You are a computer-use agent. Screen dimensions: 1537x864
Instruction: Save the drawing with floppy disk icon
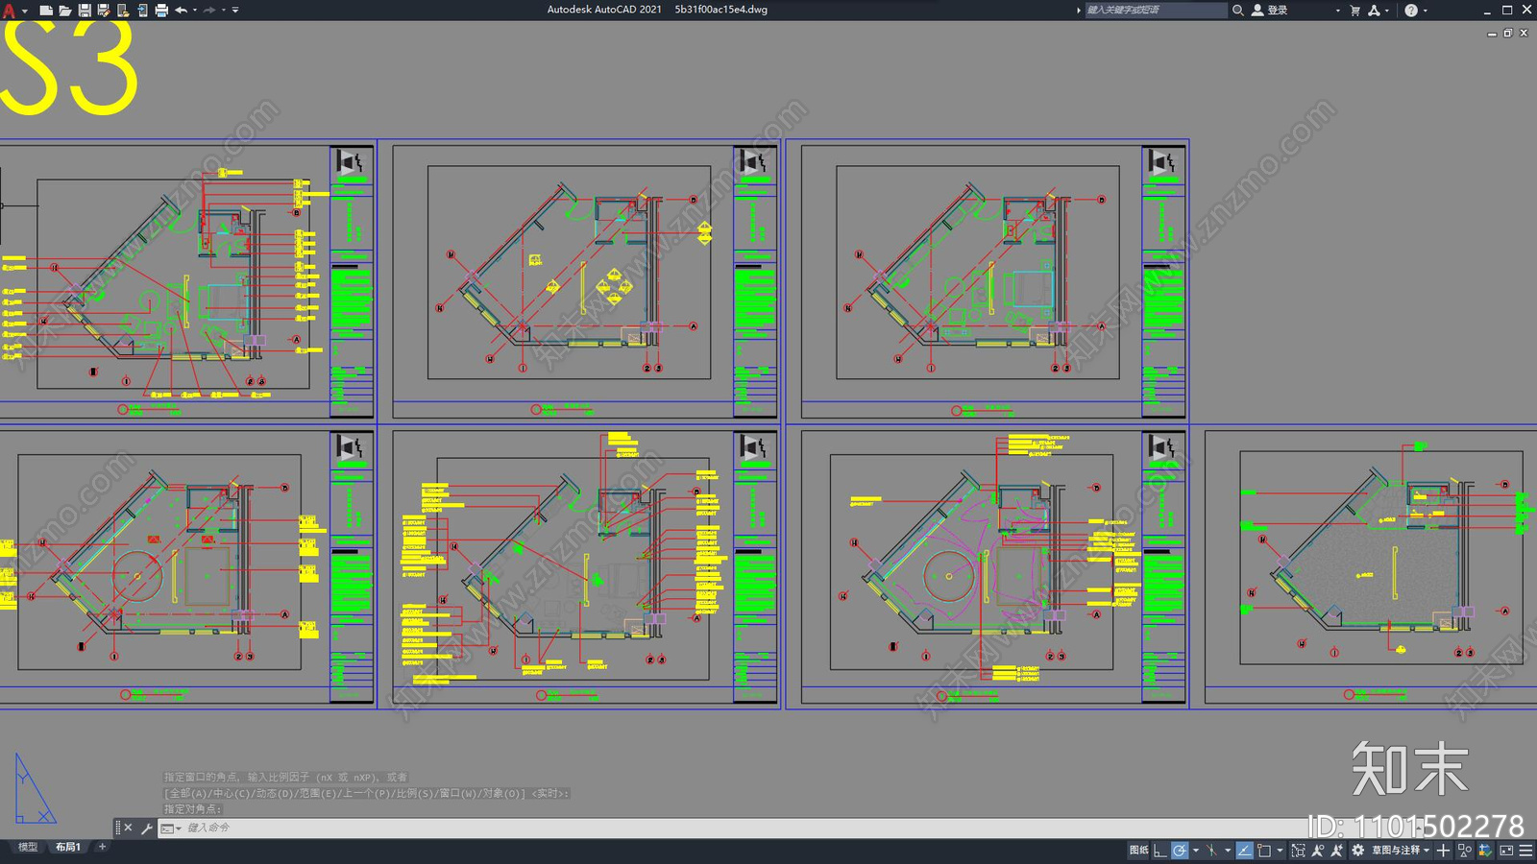(x=85, y=11)
